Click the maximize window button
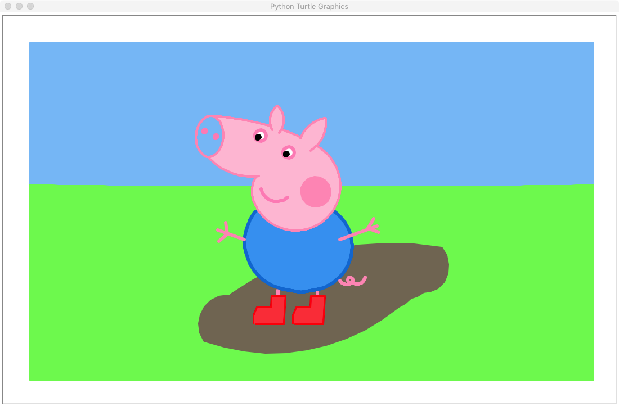Viewport: 619px width, 406px height. [x=30, y=6]
